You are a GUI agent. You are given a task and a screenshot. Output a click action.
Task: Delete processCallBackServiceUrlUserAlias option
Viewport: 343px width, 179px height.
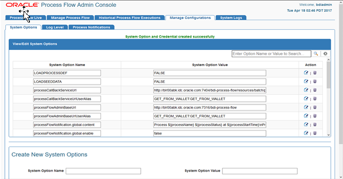pyautogui.click(x=315, y=99)
